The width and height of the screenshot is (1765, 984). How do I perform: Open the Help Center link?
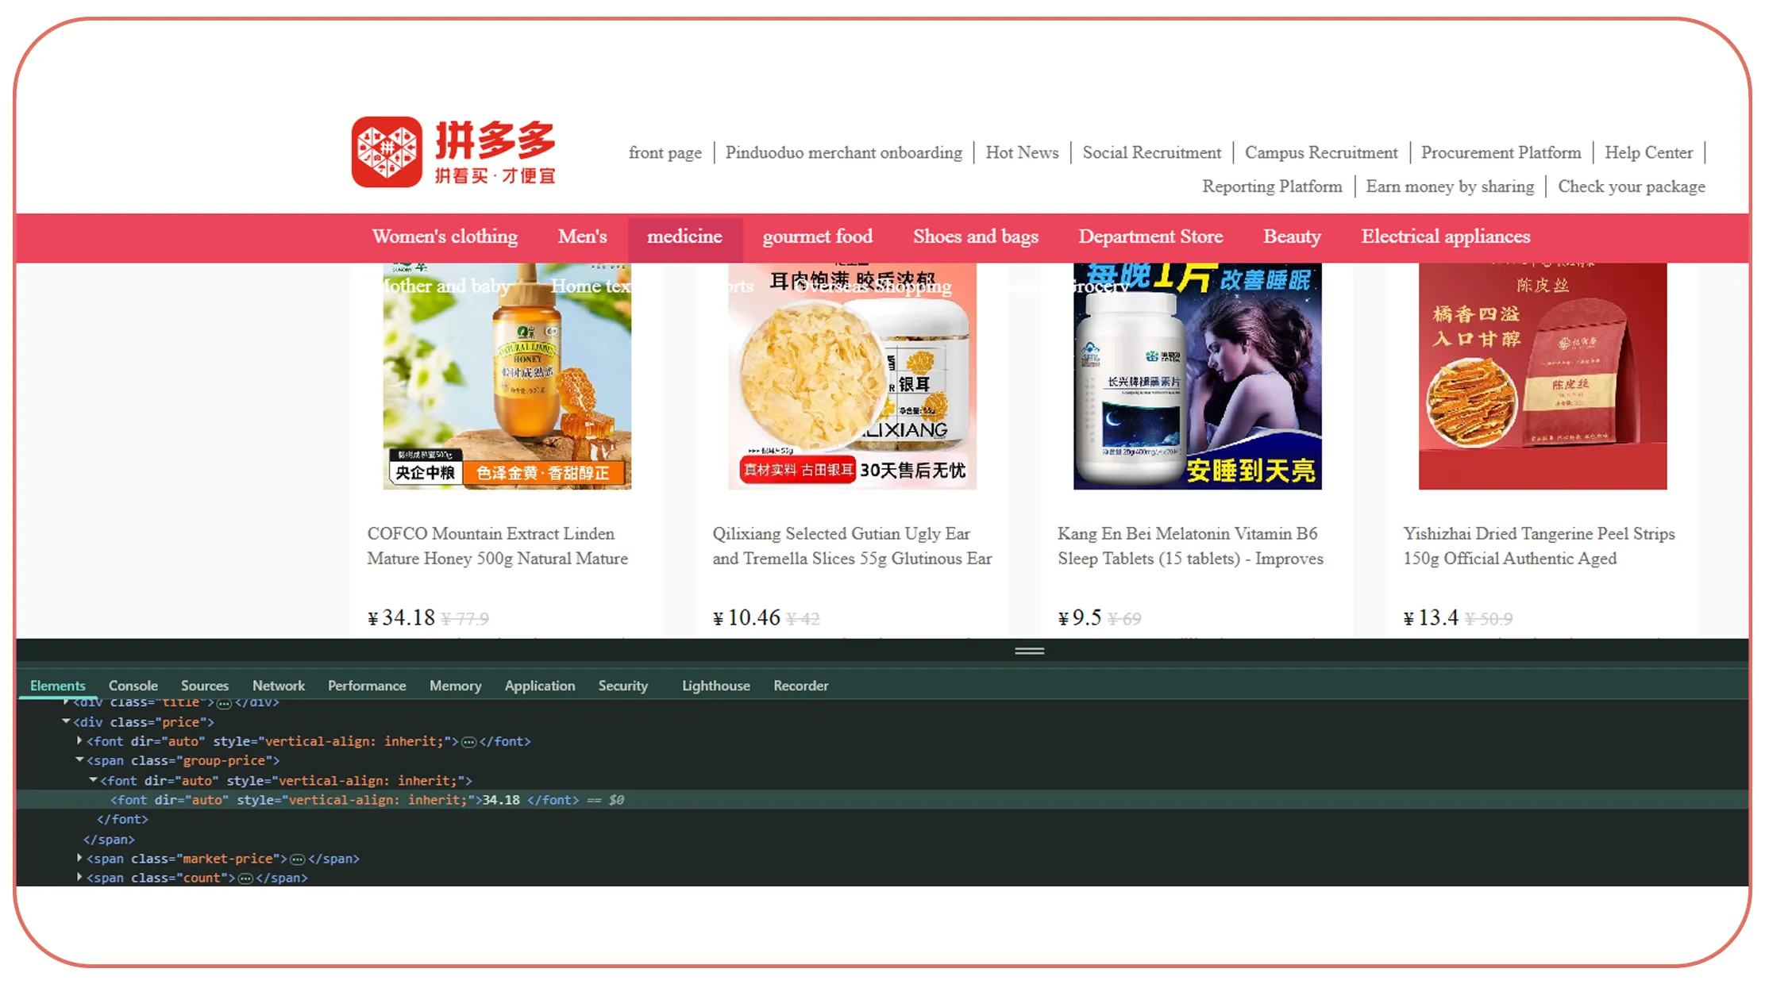(1648, 152)
